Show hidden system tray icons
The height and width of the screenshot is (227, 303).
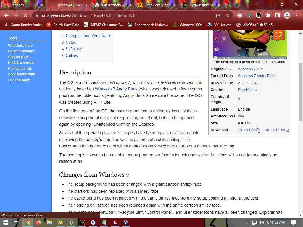[x=247, y=223]
